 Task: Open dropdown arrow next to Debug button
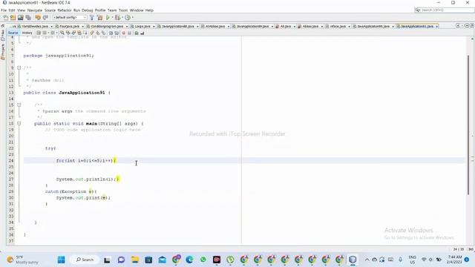coord(122,18)
